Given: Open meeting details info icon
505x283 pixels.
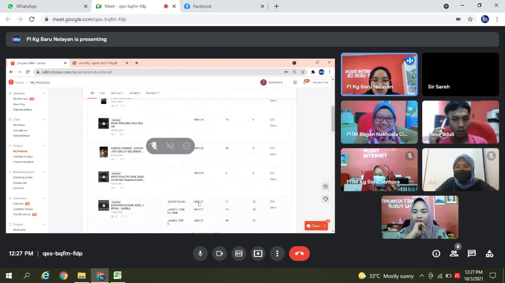Looking at the screenshot, I should 436,254.
